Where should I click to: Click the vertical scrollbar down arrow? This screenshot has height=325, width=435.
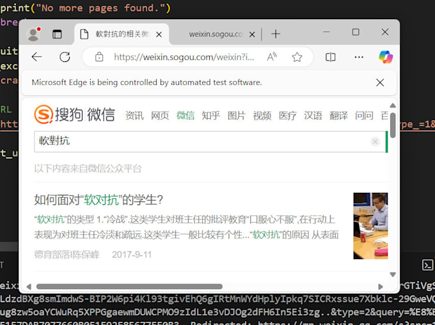tap(393, 275)
